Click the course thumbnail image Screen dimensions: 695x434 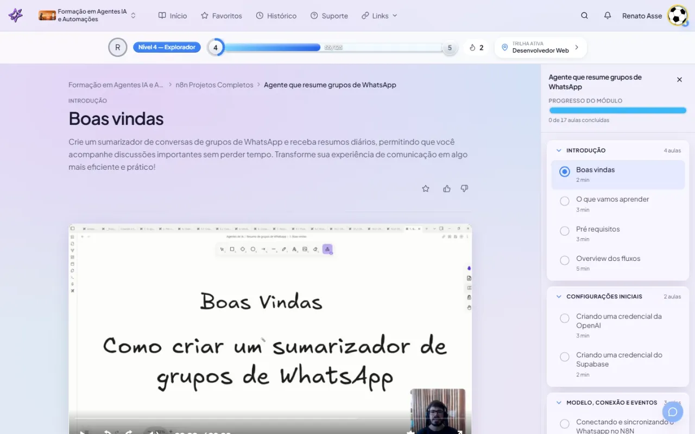pos(47,16)
